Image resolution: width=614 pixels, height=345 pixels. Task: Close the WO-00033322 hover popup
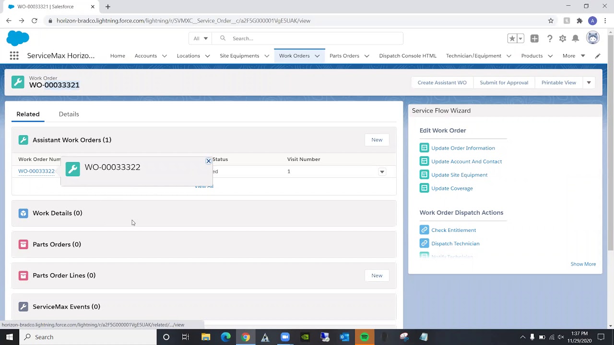point(208,161)
